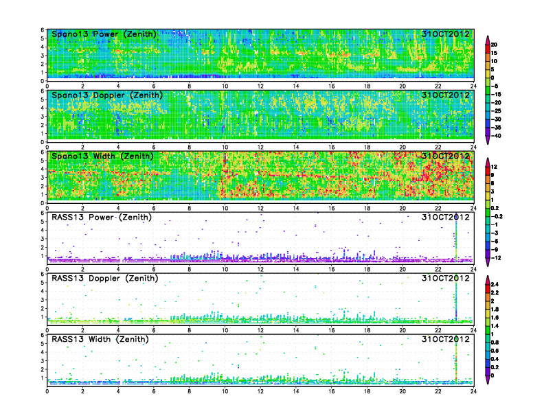Click hour 8 tick under Spano13 Width panel
544x420 pixels.
pyautogui.click(x=189, y=208)
